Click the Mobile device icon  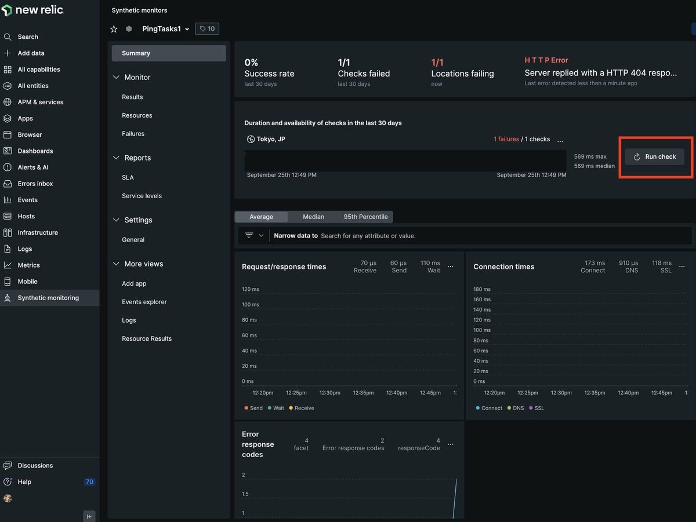(x=8, y=281)
